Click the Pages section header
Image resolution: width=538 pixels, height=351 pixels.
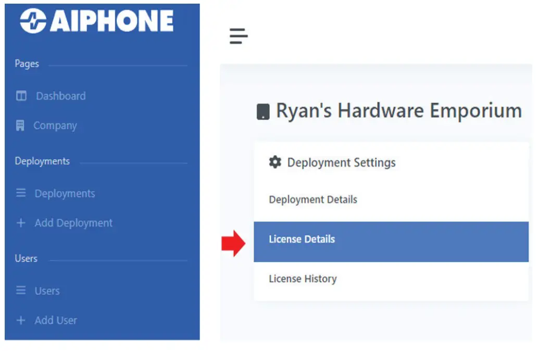tap(26, 64)
